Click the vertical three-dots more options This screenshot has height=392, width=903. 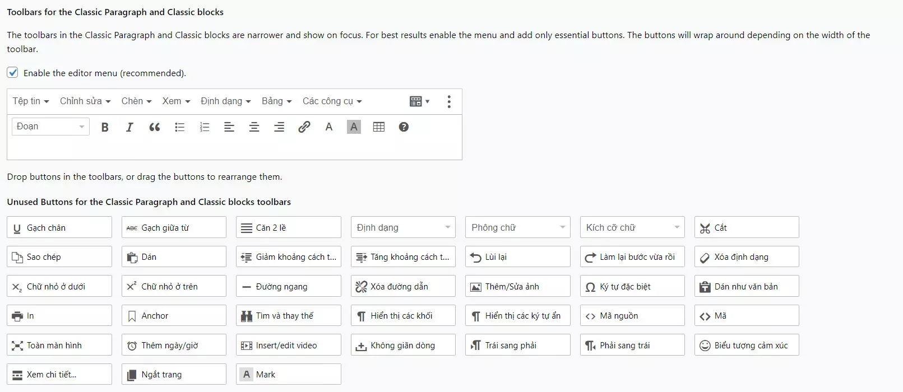(449, 101)
